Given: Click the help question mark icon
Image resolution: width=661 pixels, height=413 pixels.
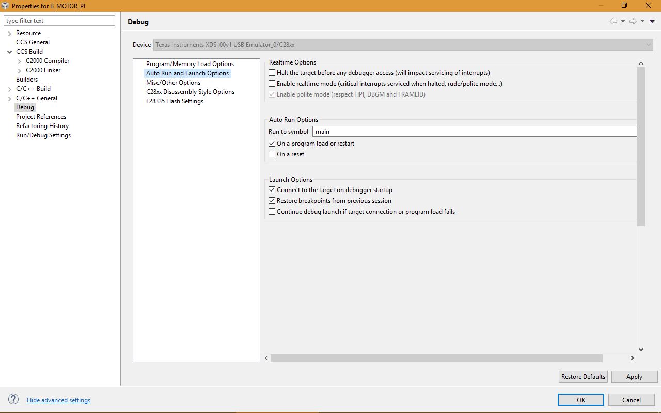Looking at the screenshot, I should click(13, 400).
